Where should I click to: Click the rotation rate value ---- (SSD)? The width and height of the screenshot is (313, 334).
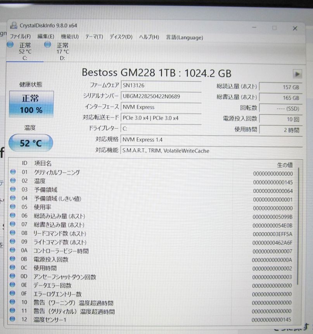point(281,109)
